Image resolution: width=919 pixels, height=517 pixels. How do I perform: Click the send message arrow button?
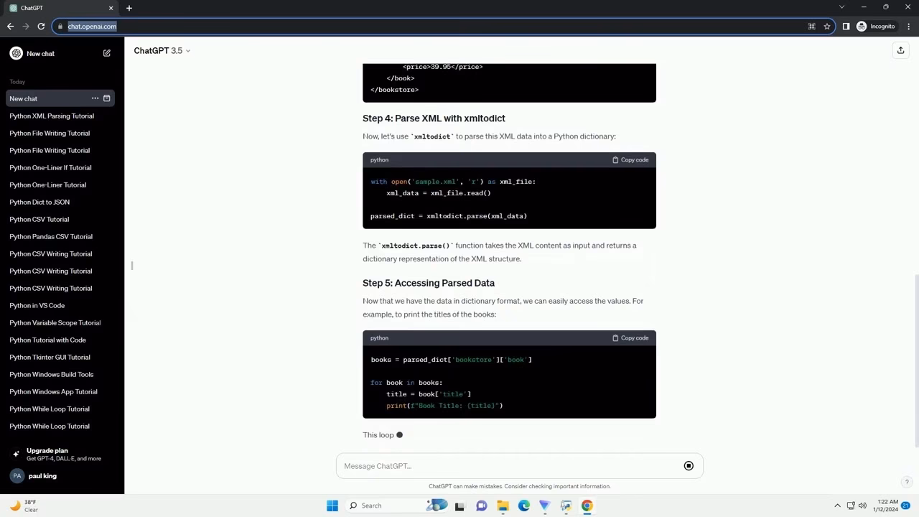pos(688,465)
